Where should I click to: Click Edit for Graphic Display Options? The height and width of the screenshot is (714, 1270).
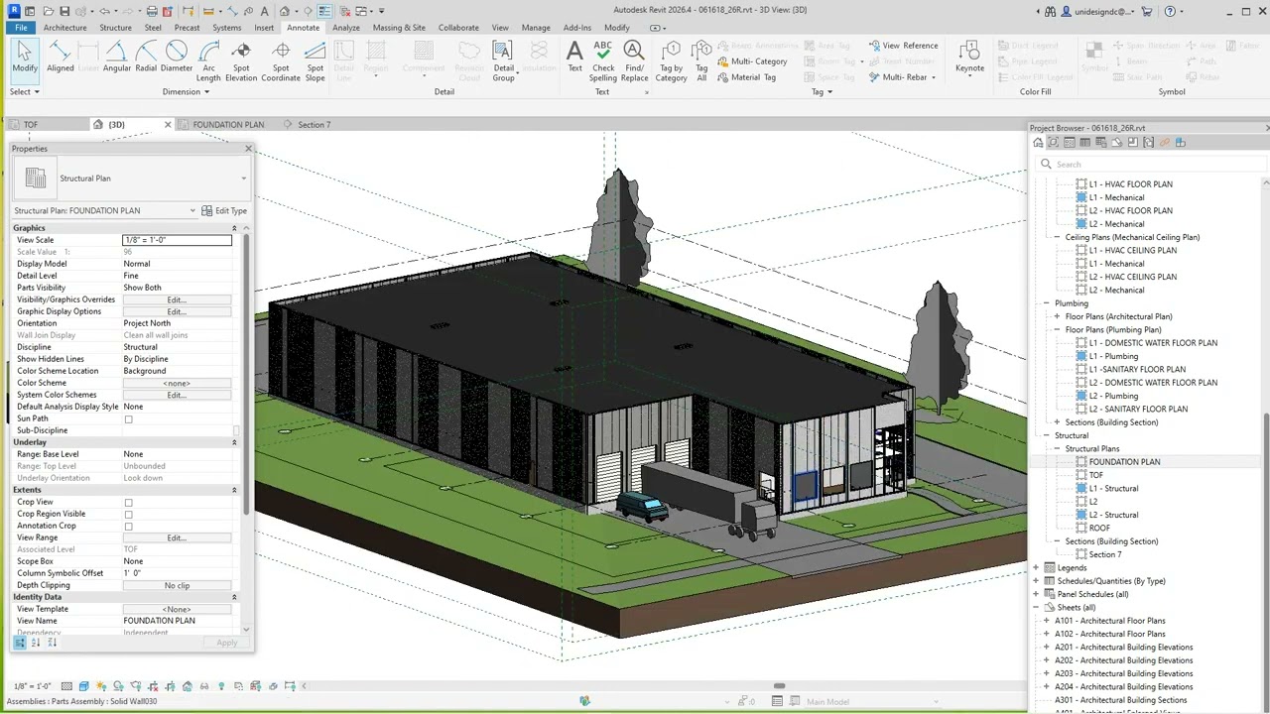pos(177,311)
